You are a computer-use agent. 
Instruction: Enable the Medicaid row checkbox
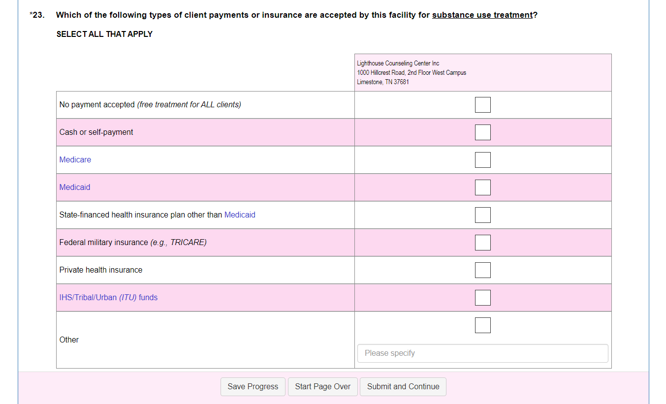pyautogui.click(x=482, y=187)
